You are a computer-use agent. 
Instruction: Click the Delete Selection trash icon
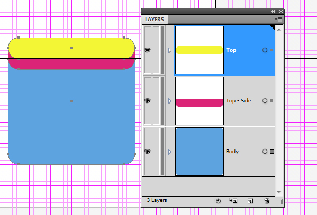267,201
